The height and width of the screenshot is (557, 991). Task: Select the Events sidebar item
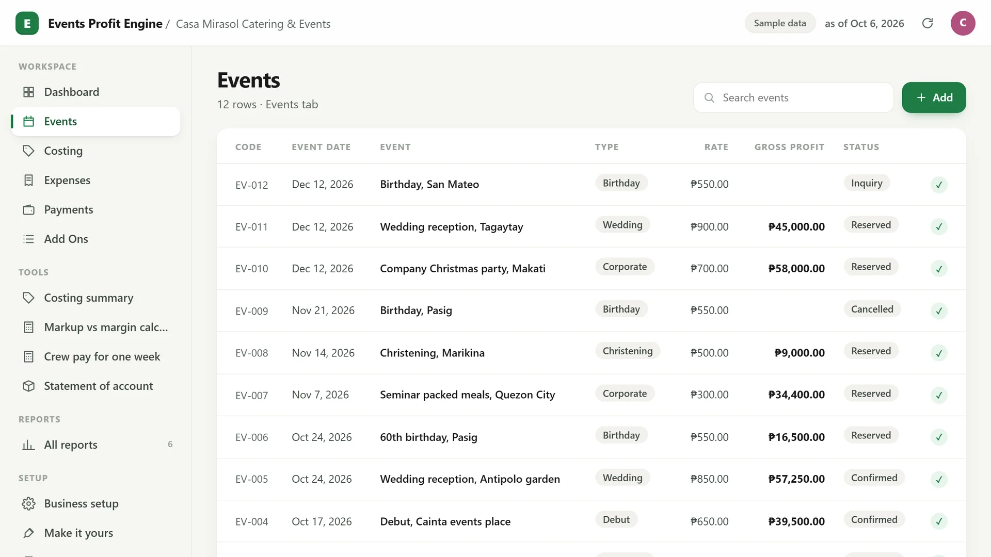pyautogui.click(x=95, y=121)
